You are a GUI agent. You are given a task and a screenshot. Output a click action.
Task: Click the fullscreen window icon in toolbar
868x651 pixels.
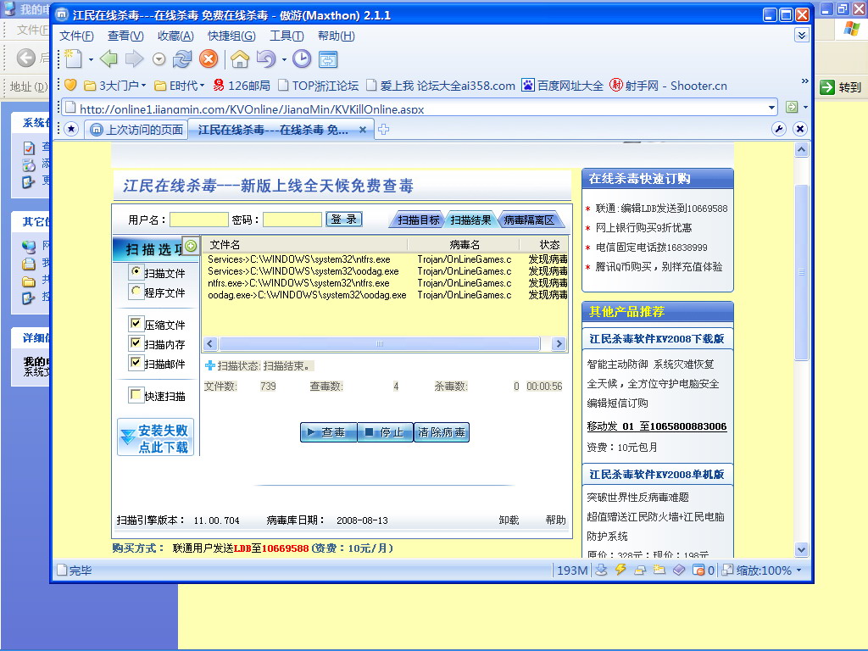click(x=328, y=58)
